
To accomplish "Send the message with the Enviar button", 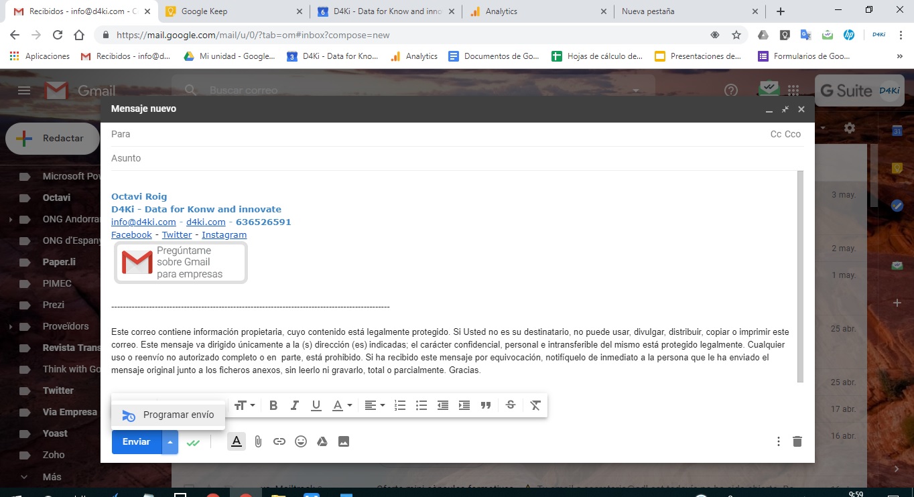I will [137, 442].
